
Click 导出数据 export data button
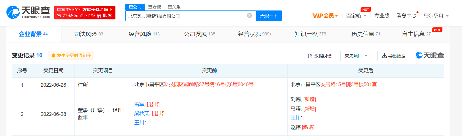(393, 56)
